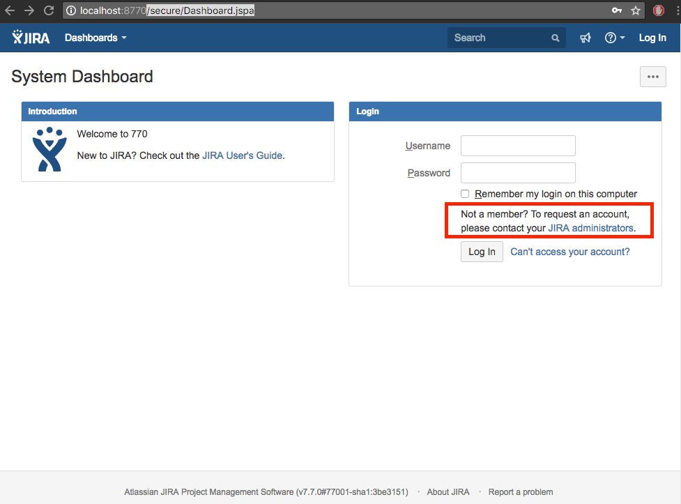Viewport: 681px width, 504px height.
Task: Reload the page with the refresh icon
Action: click(x=49, y=10)
